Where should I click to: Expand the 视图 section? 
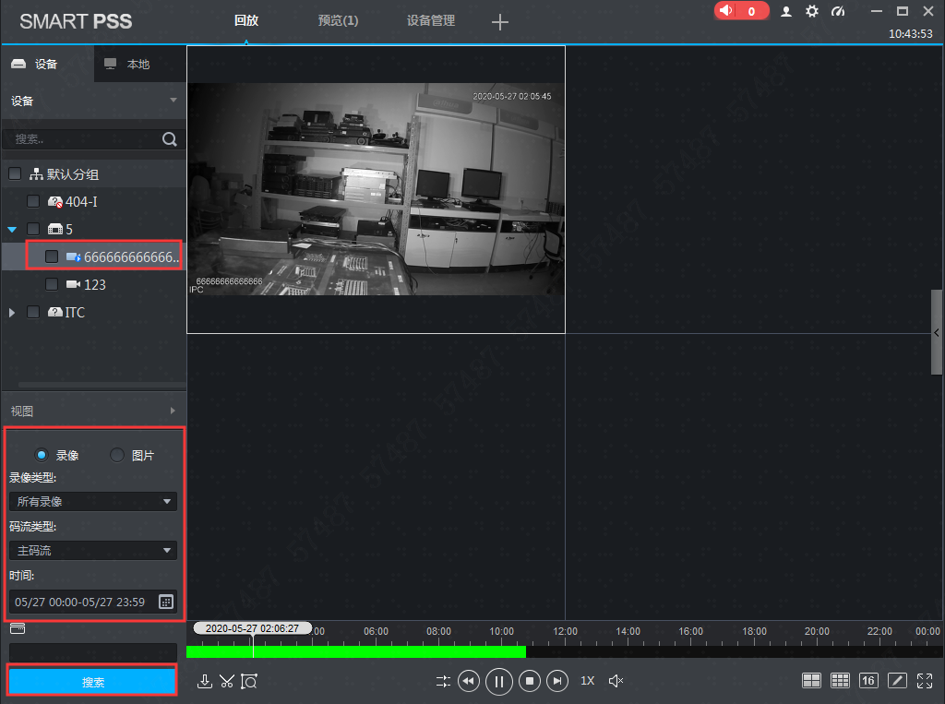coord(173,411)
